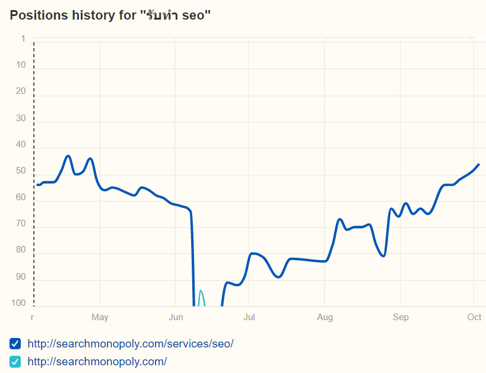Select the Aug month axis label
Image resolution: width=486 pixels, height=373 pixels.
tap(324, 318)
